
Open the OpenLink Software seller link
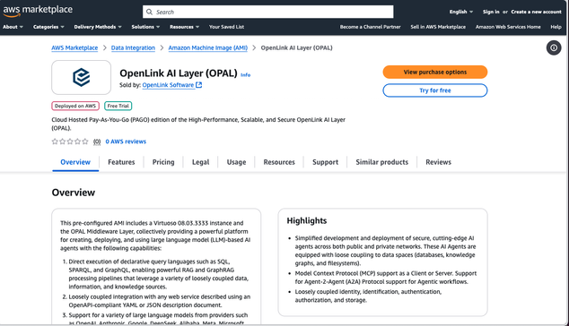pyautogui.click(x=168, y=85)
